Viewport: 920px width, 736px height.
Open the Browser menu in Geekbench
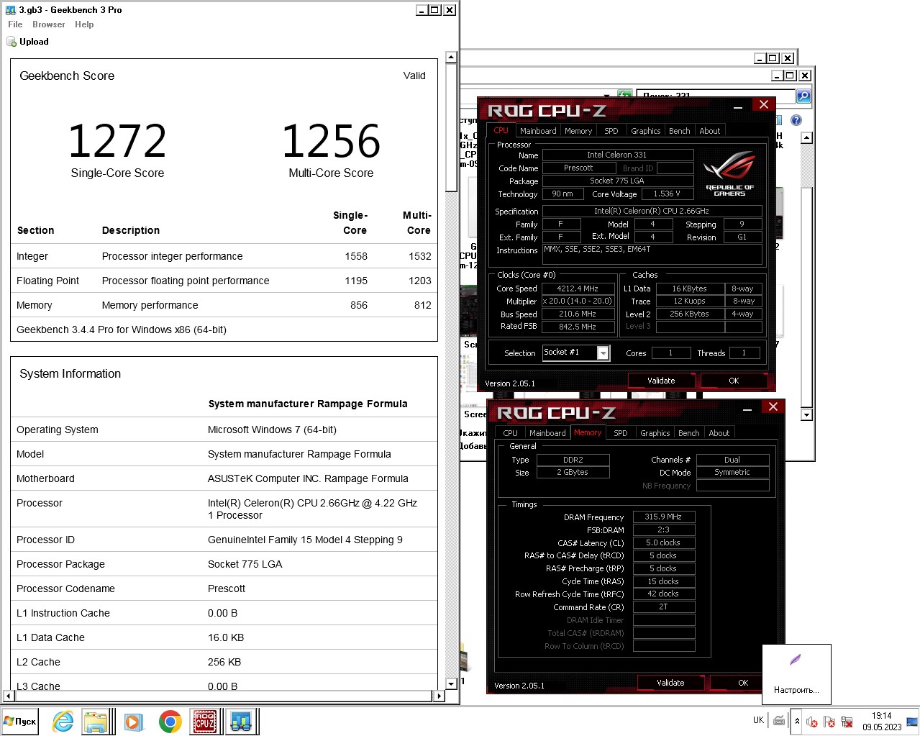[49, 24]
